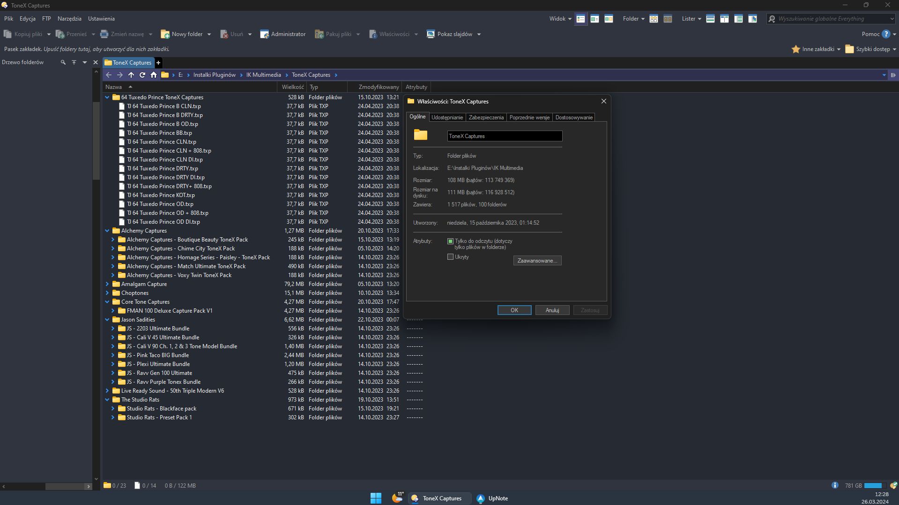Click Nowy folder to create a folder
Image resolution: width=899 pixels, height=505 pixels.
tap(182, 34)
